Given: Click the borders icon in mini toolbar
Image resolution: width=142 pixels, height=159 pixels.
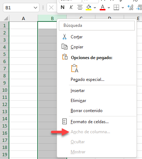Looking at the screenshot, I should (x=116, y=8).
